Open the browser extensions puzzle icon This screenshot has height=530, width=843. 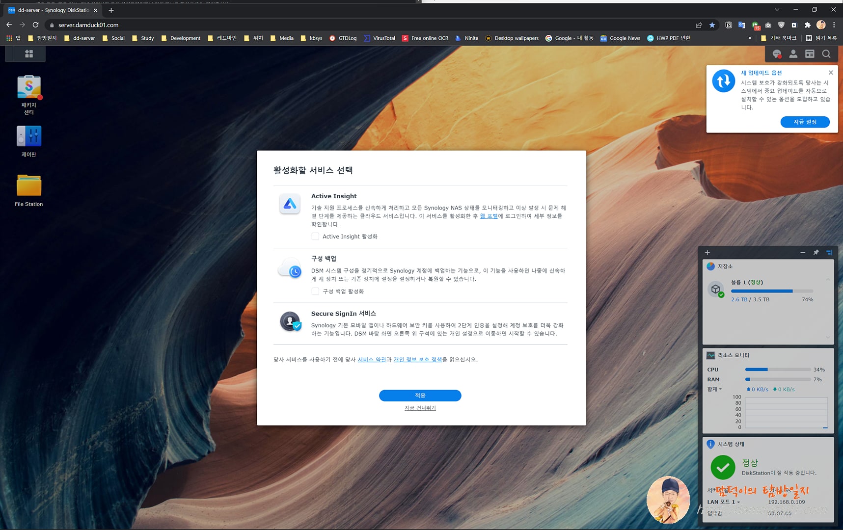coord(808,25)
